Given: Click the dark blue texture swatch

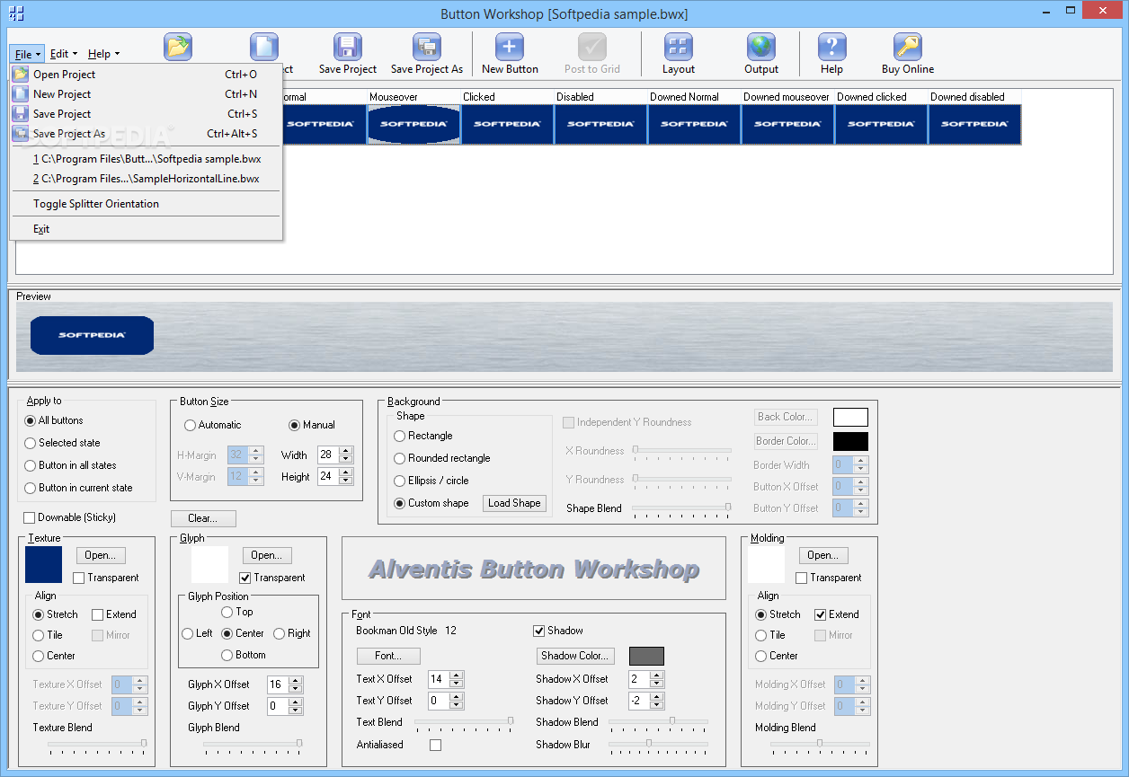Looking at the screenshot, I should click(x=43, y=564).
